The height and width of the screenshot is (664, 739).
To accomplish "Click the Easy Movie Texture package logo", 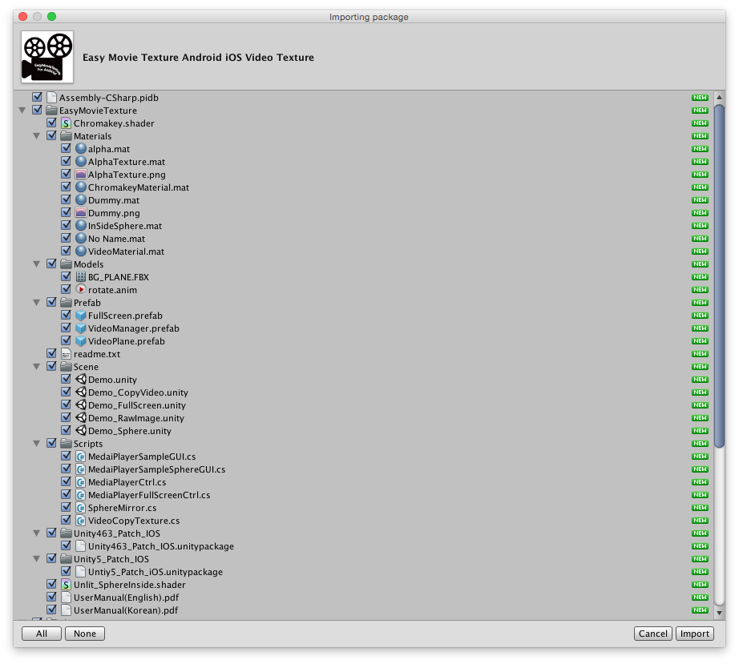I will [47, 57].
